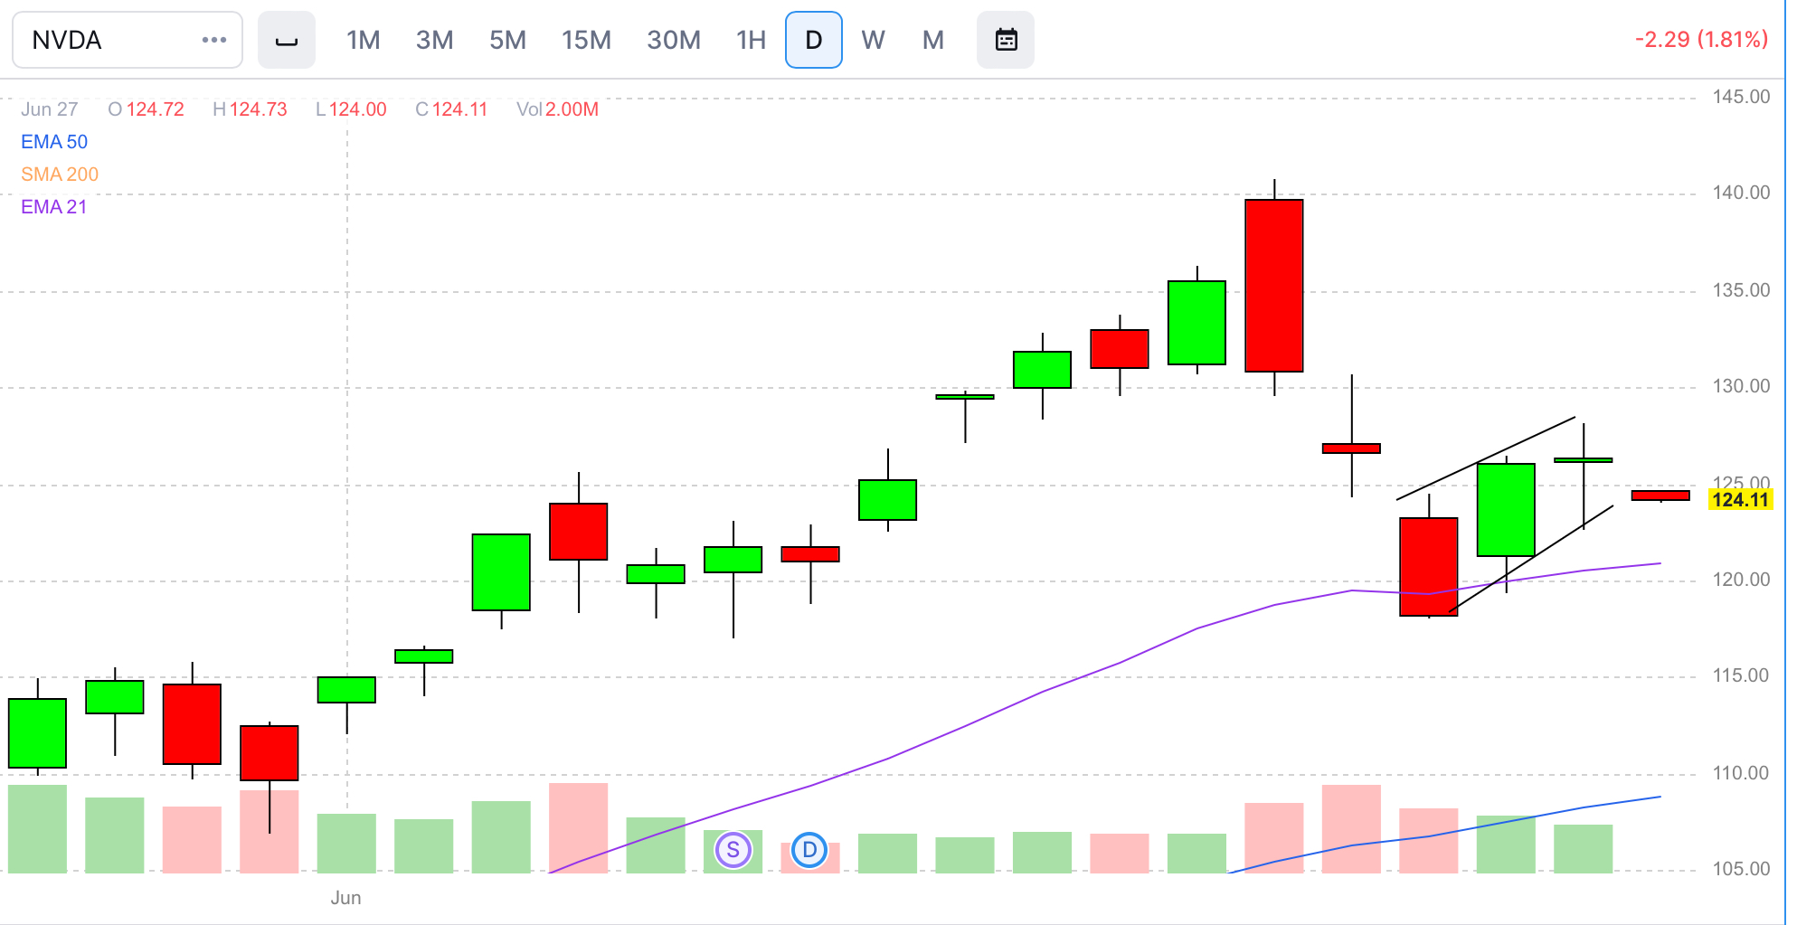Click the highlighted 124.11 price tag
This screenshot has width=1797, height=925.
[1742, 498]
